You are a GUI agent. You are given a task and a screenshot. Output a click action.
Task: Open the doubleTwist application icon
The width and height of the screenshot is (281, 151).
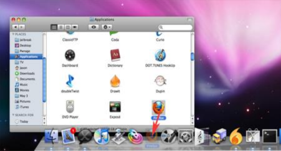[70, 81]
